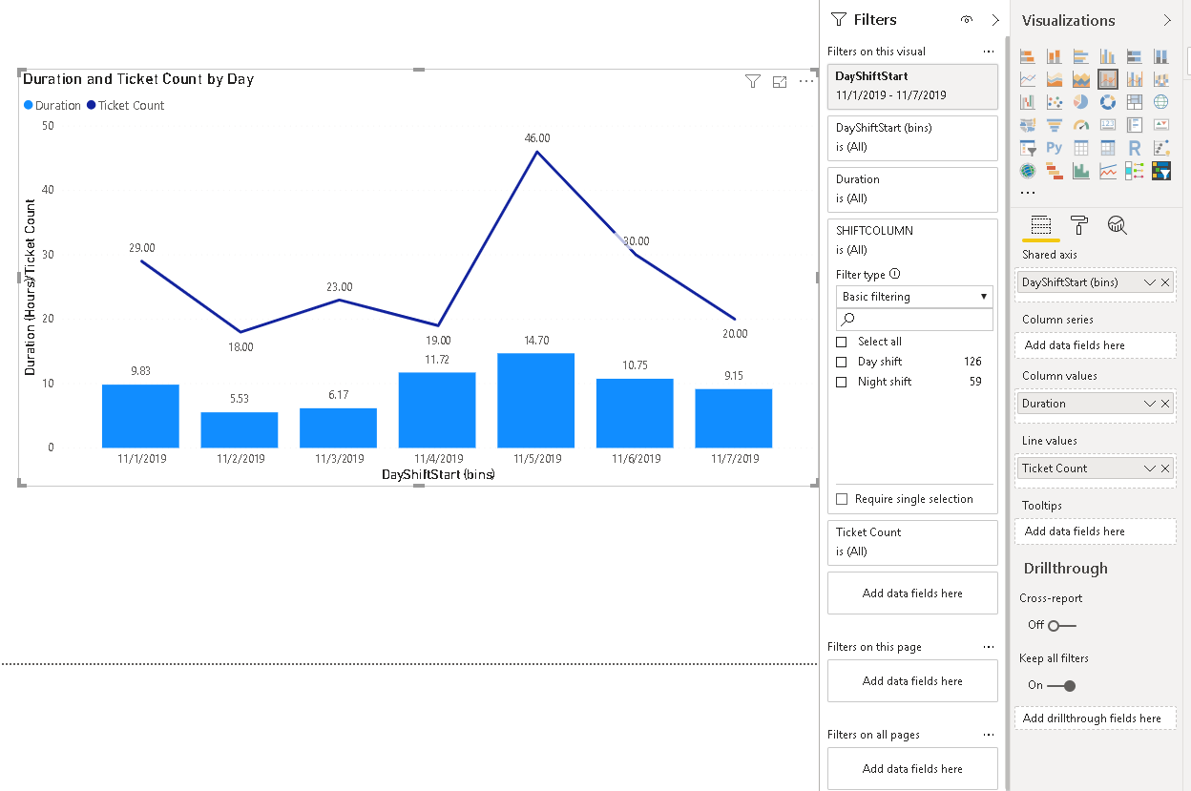Click the Ticket Count legend item
The width and height of the screenshot is (1191, 791).
tap(125, 106)
